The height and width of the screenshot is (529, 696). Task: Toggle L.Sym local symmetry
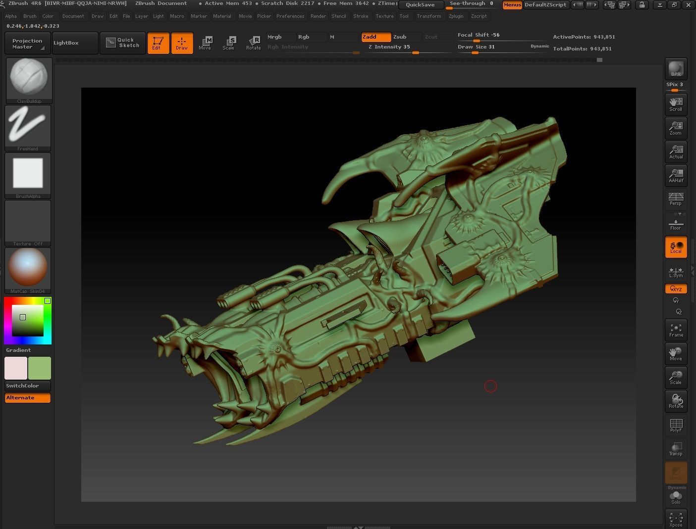click(x=676, y=272)
